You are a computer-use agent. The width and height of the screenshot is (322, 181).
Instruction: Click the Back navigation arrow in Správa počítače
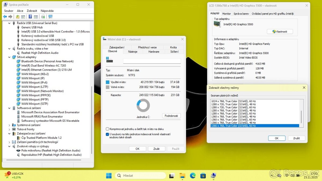click(x=5, y=16)
